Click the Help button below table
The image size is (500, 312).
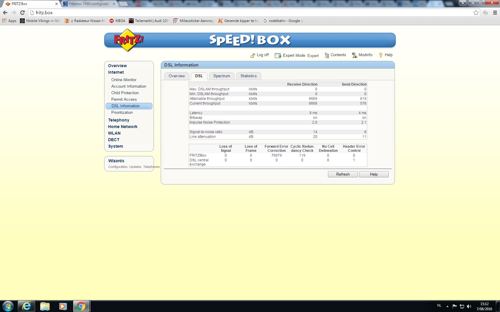pyautogui.click(x=374, y=174)
